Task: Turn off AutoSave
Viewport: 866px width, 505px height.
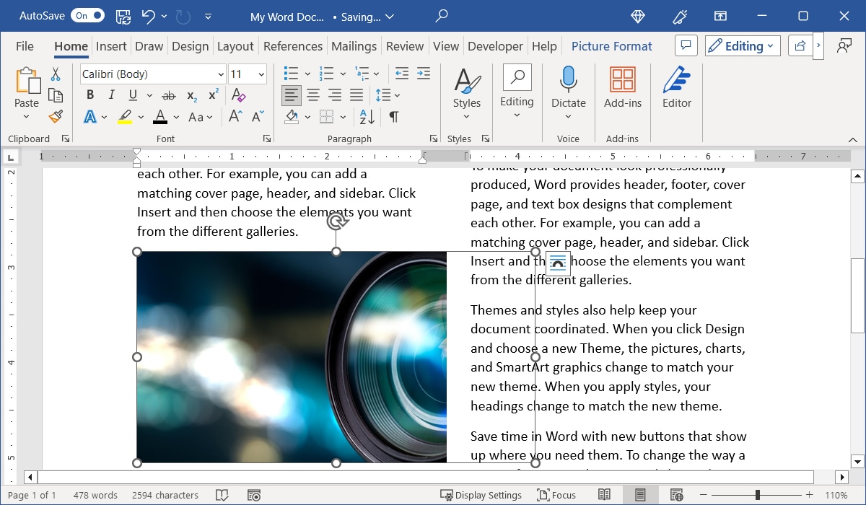Action: [x=87, y=15]
